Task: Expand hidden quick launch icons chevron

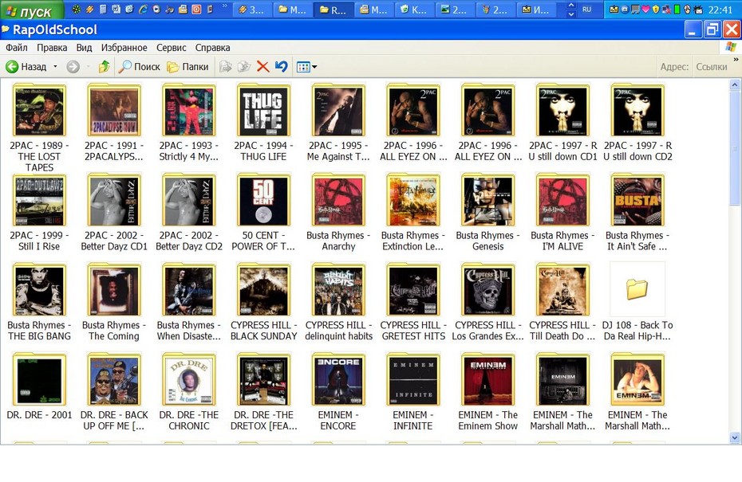Action: (224, 6)
